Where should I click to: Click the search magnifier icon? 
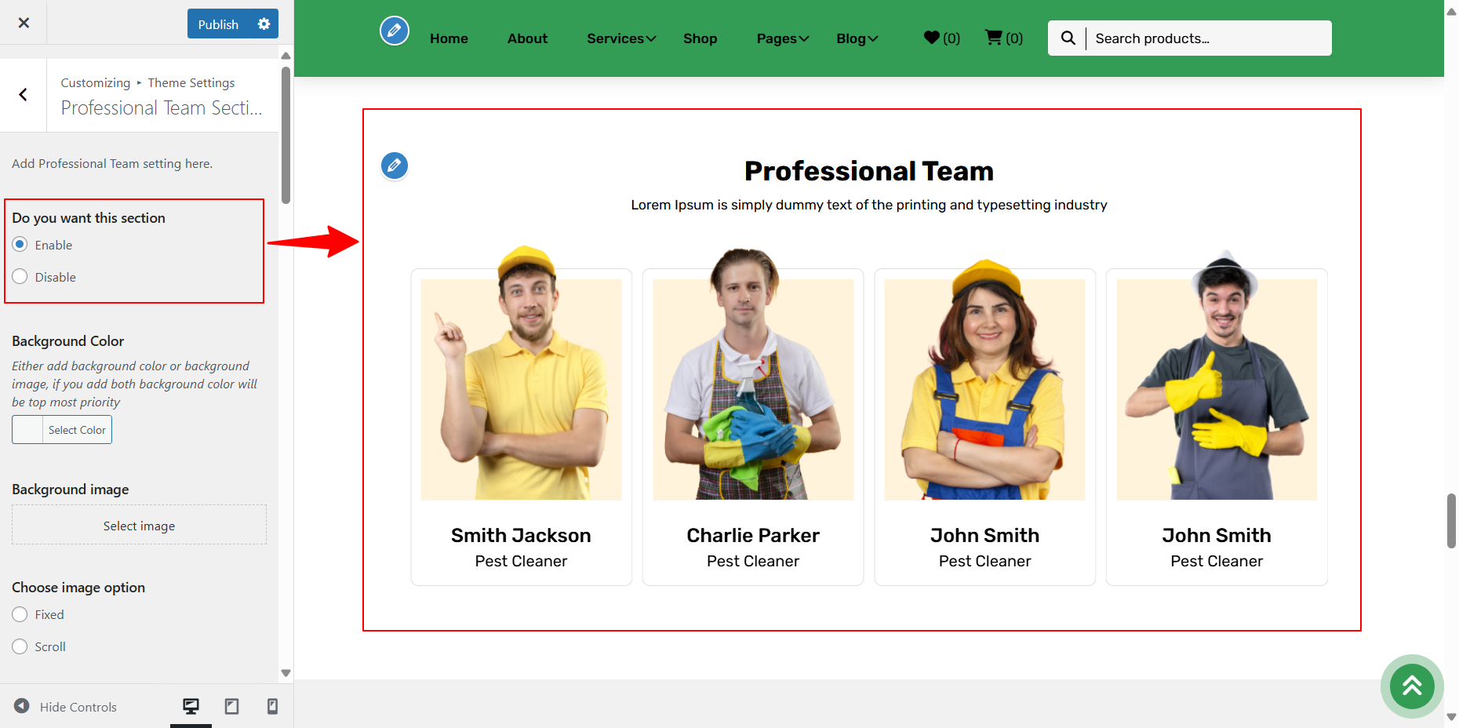pos(1068,38)
